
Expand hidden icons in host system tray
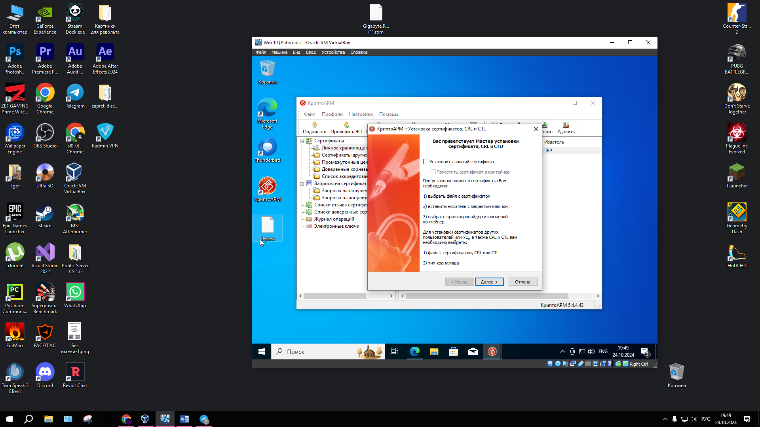[x=665, y=419]
